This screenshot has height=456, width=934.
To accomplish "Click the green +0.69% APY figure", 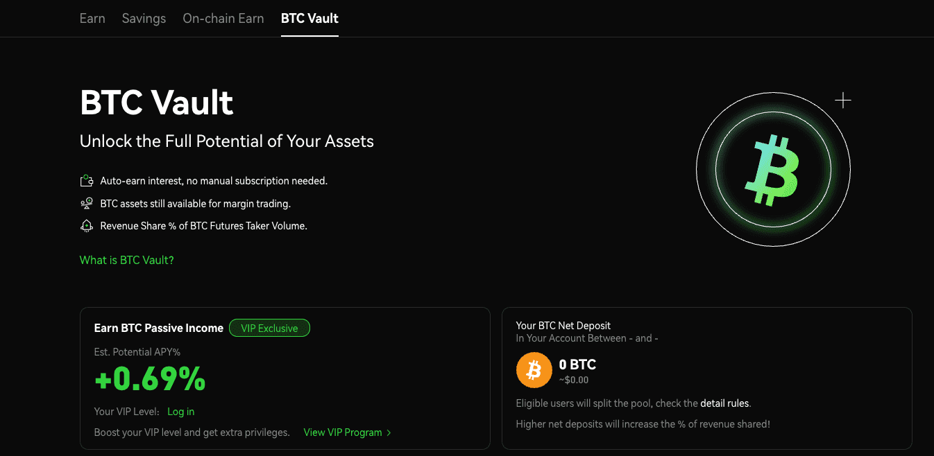I will coord(149,379).
